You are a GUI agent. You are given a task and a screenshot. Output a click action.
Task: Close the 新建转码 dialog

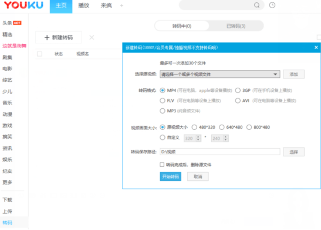point(316,47)
